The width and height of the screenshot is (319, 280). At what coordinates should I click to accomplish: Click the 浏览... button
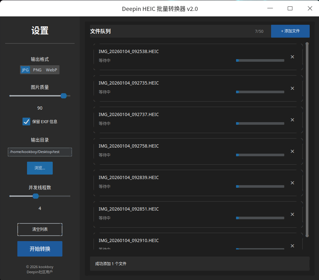click(40, 168)
